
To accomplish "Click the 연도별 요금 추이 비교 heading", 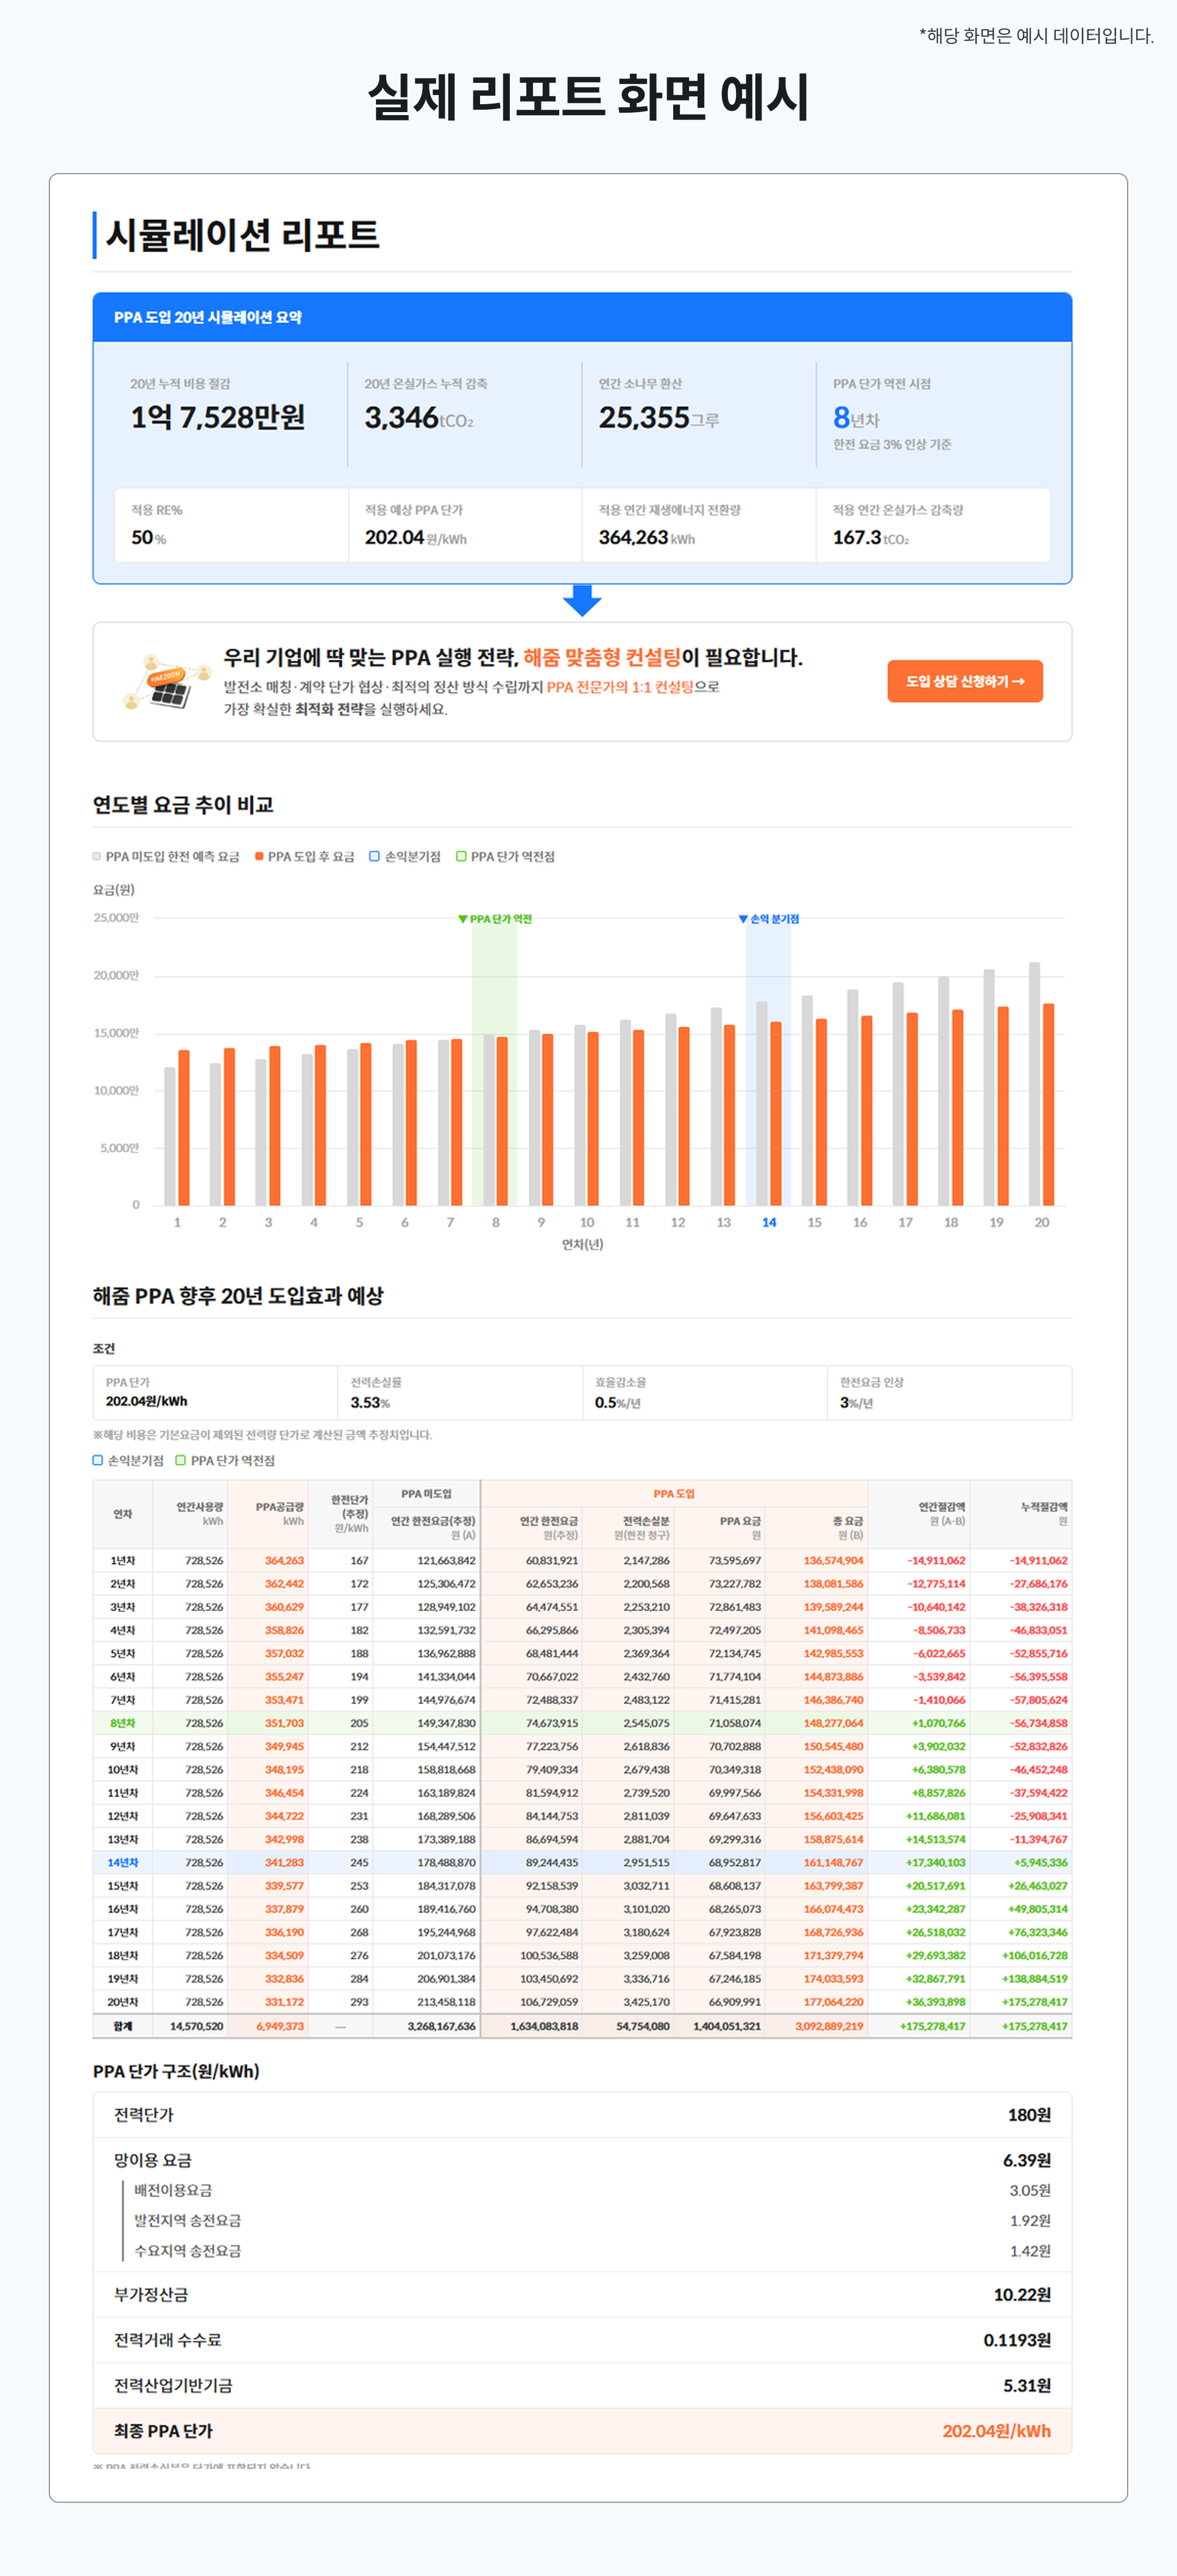I will 183,805.
